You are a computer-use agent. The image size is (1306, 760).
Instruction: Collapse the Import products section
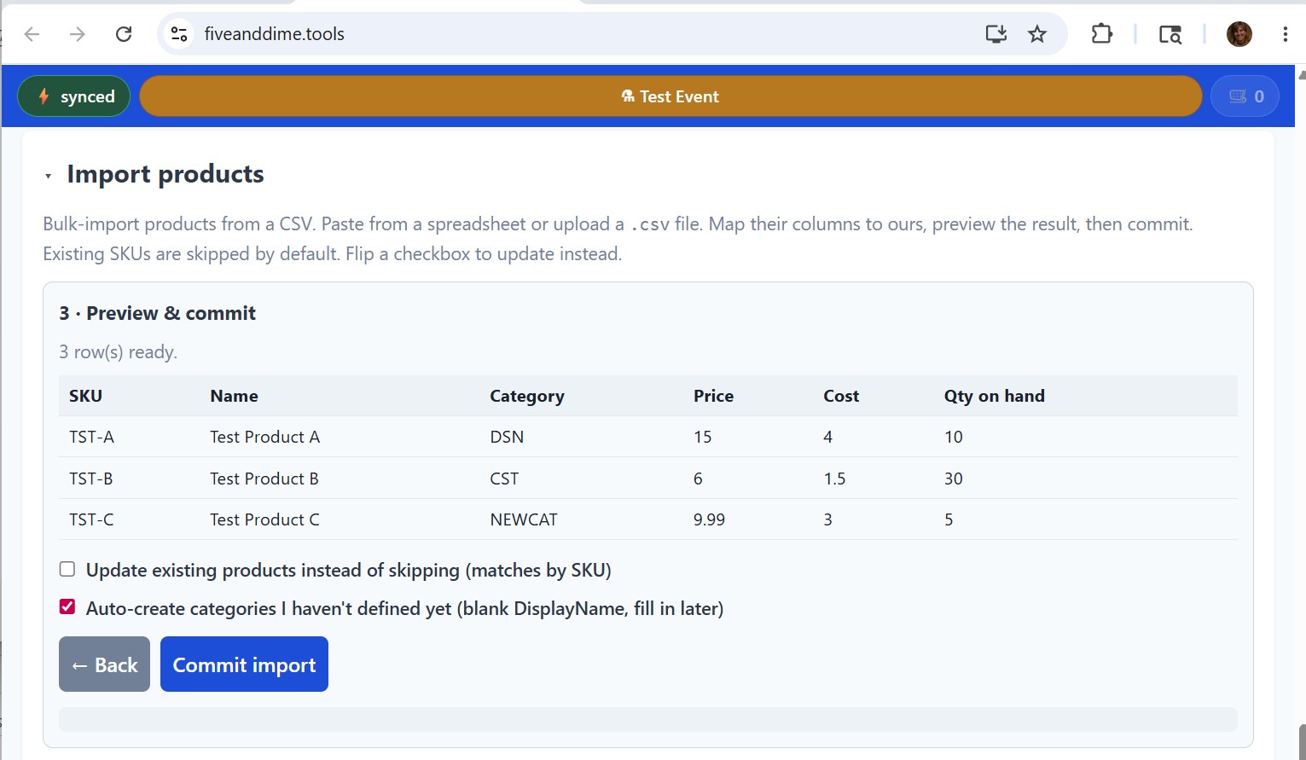(49, 176)
